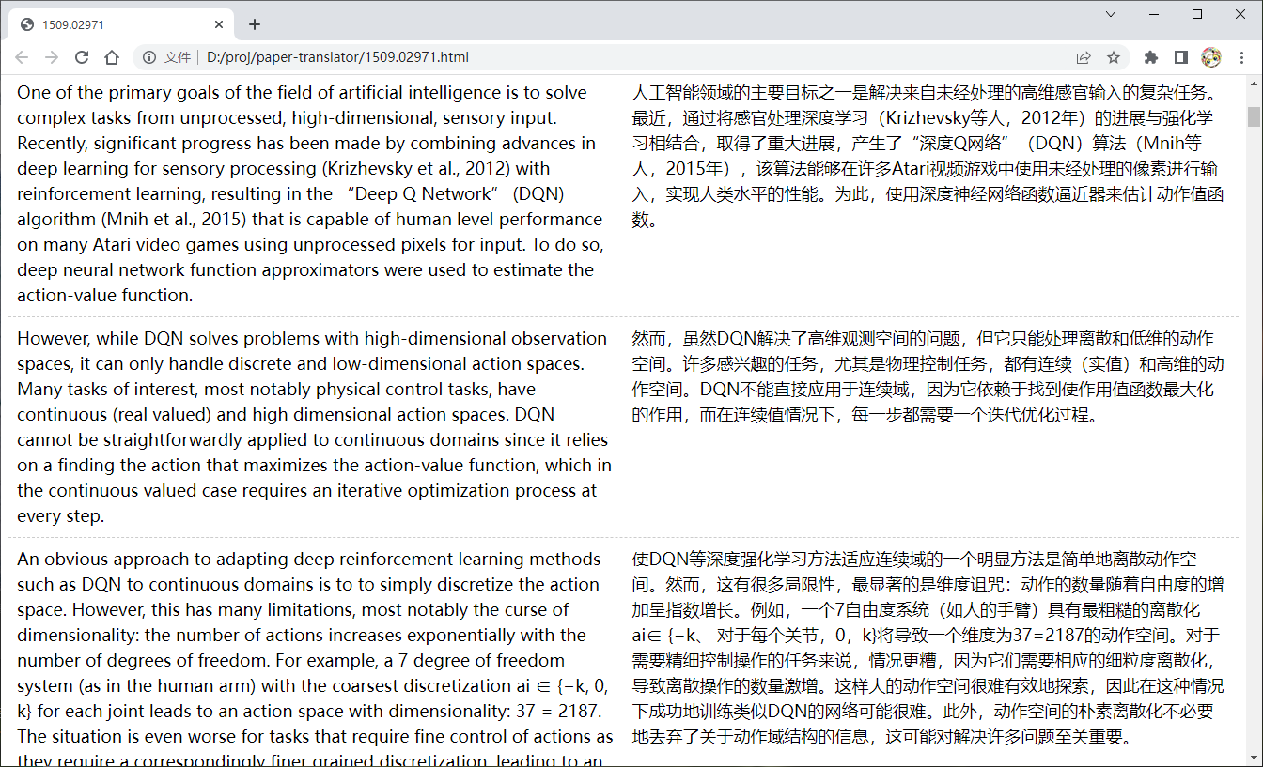1263x767 pixels.
Task: Share this page from the address bar
Action: click(1084, 57)
